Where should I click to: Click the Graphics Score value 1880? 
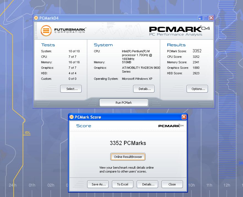click(196, 68)
